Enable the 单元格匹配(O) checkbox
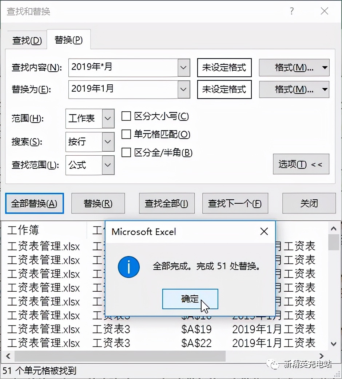Viewport: 342px width, 379px height. [x=126, y=134]
